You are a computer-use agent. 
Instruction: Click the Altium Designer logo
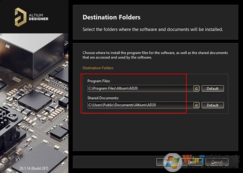tap(32, 17)
